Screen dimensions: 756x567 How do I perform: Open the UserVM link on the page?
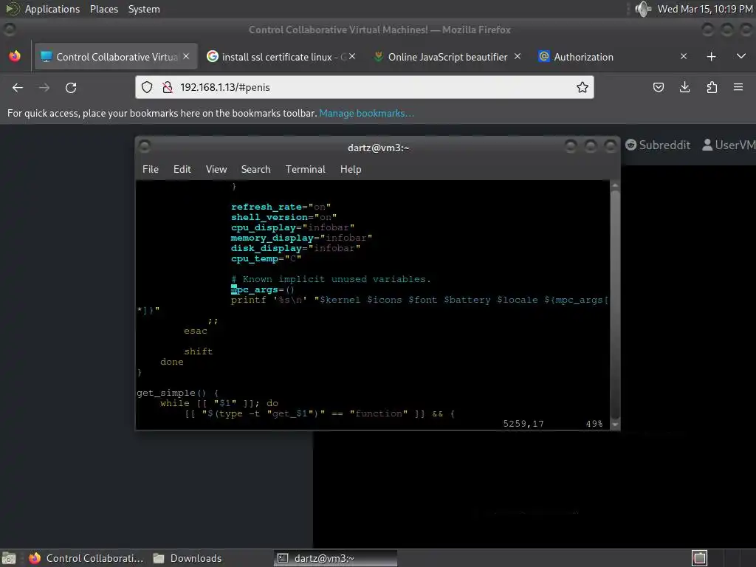[729, 145]
